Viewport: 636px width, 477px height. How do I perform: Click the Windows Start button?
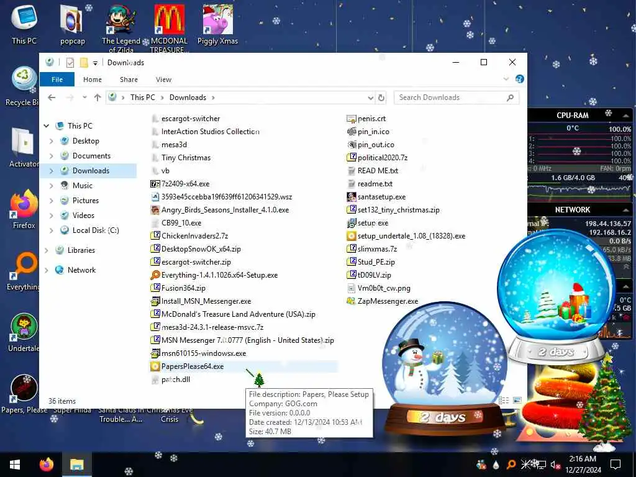pos(15,465)
